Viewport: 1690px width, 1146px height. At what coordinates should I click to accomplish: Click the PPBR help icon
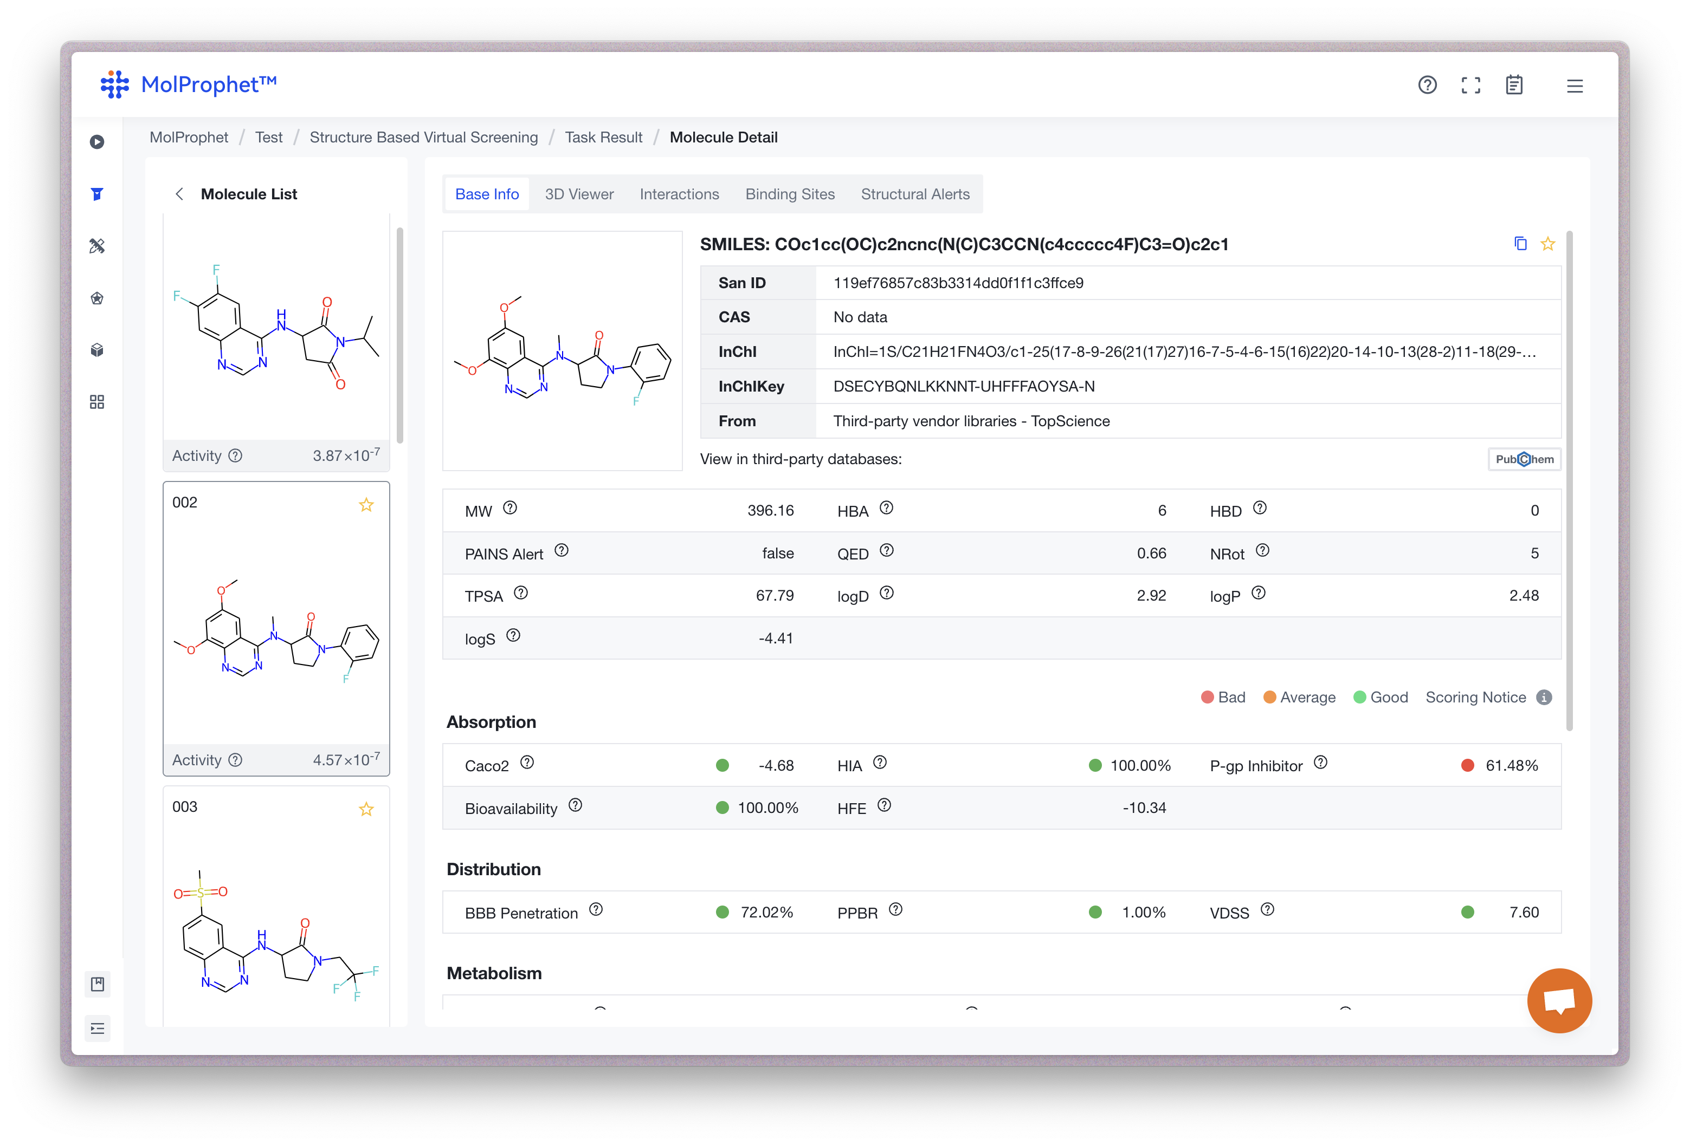(x=896, y=910)
